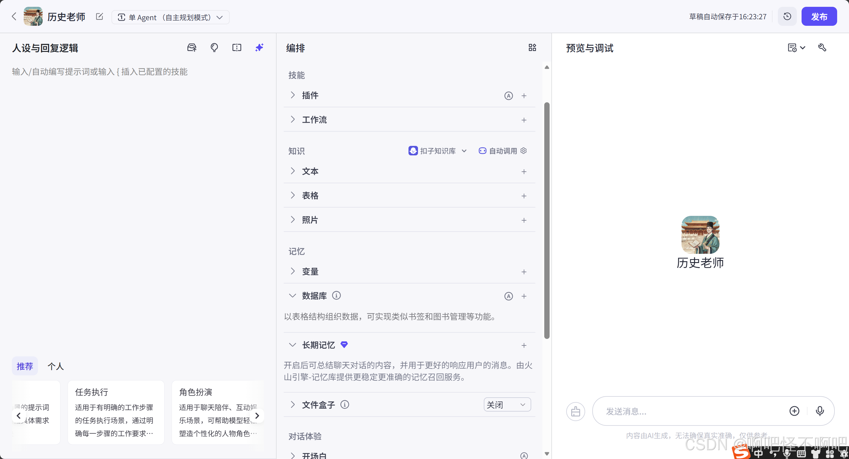Click the debug wrench icon

point(822,48)
